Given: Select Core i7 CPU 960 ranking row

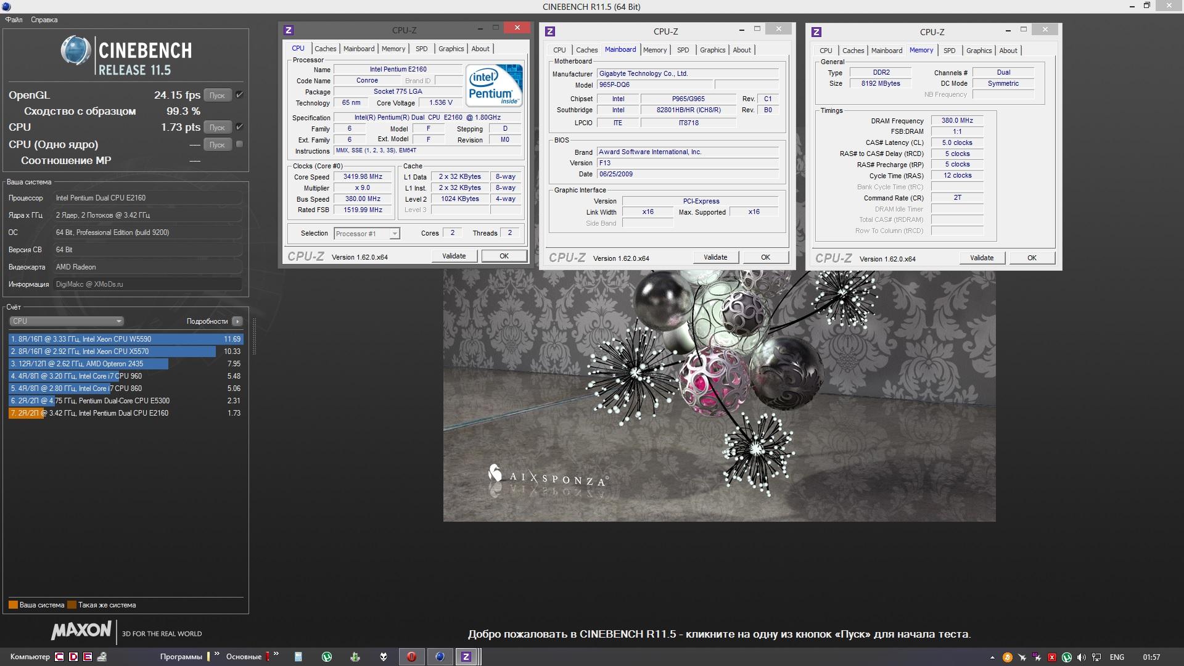Looking at the screenshot, I should point(126,376).
